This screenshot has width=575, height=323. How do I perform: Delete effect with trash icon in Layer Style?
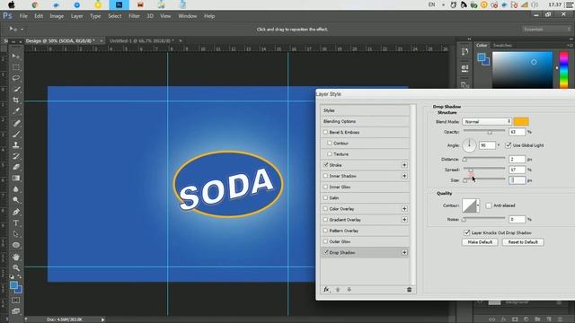[x=410, y=290]
